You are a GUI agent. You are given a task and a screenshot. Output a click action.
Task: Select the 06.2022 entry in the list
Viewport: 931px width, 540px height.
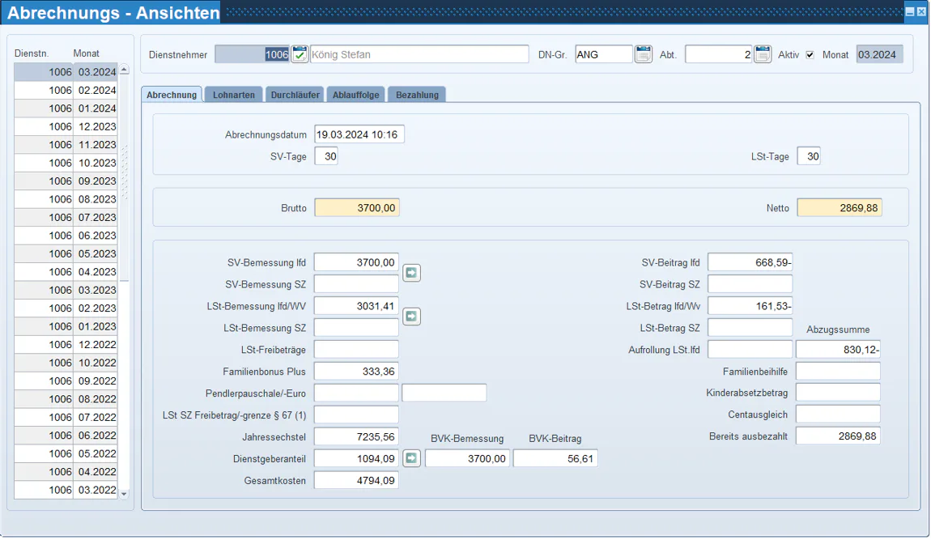[66, 436]
